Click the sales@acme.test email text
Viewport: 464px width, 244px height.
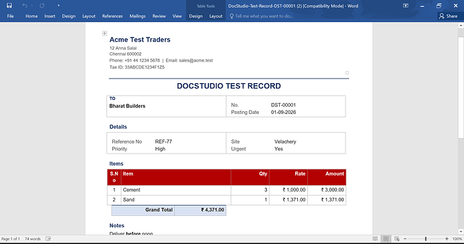(x=196, y=60)
